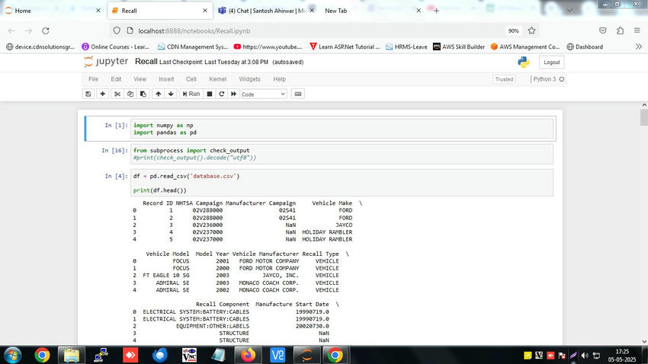Switch to the Chat Santosh Ahirwar tab
The height and width of the screenshot is (364, 648).
266,11
